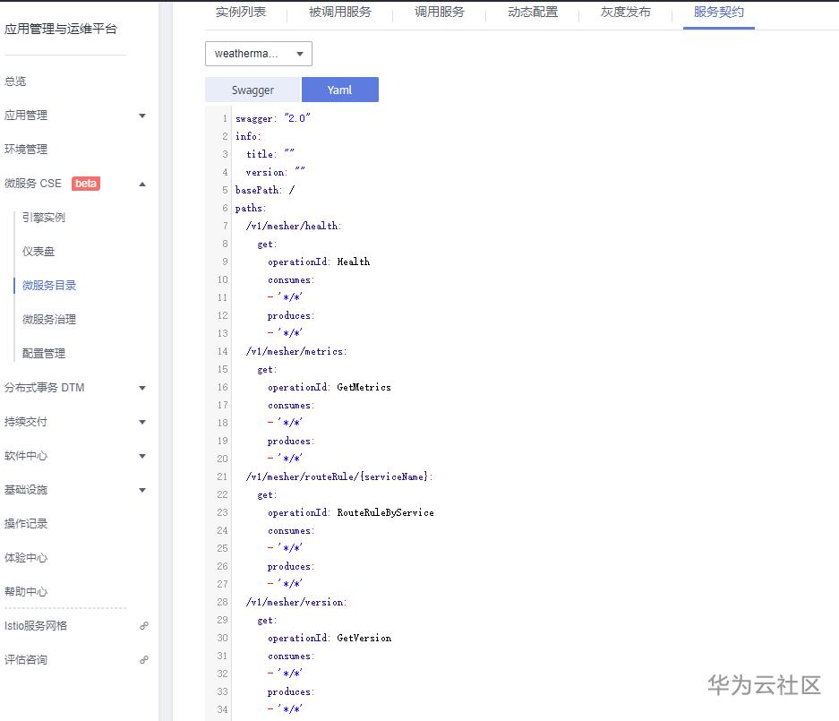Click the basePath: / line
The image size is (839, 721).
coord(265,190)
